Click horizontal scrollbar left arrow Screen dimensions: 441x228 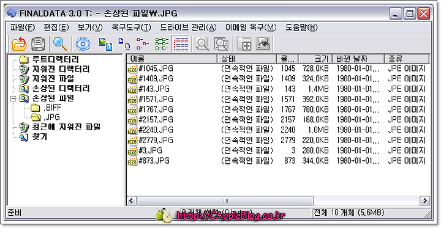click(x=131, y=200)
